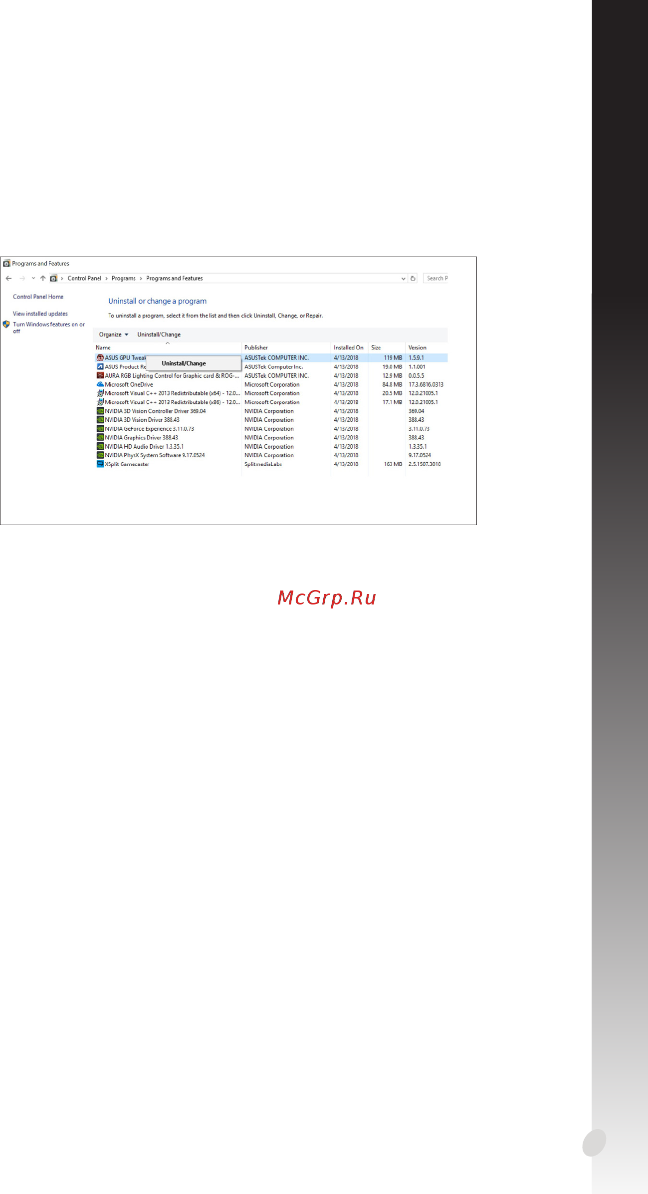Click the NVIDIA 3D Vision Driver 388.43 icon

(100, 420)
